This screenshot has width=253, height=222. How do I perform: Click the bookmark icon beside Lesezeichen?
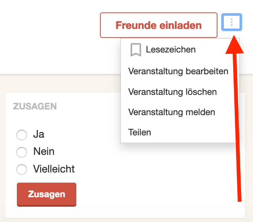[x=135, y=49]
